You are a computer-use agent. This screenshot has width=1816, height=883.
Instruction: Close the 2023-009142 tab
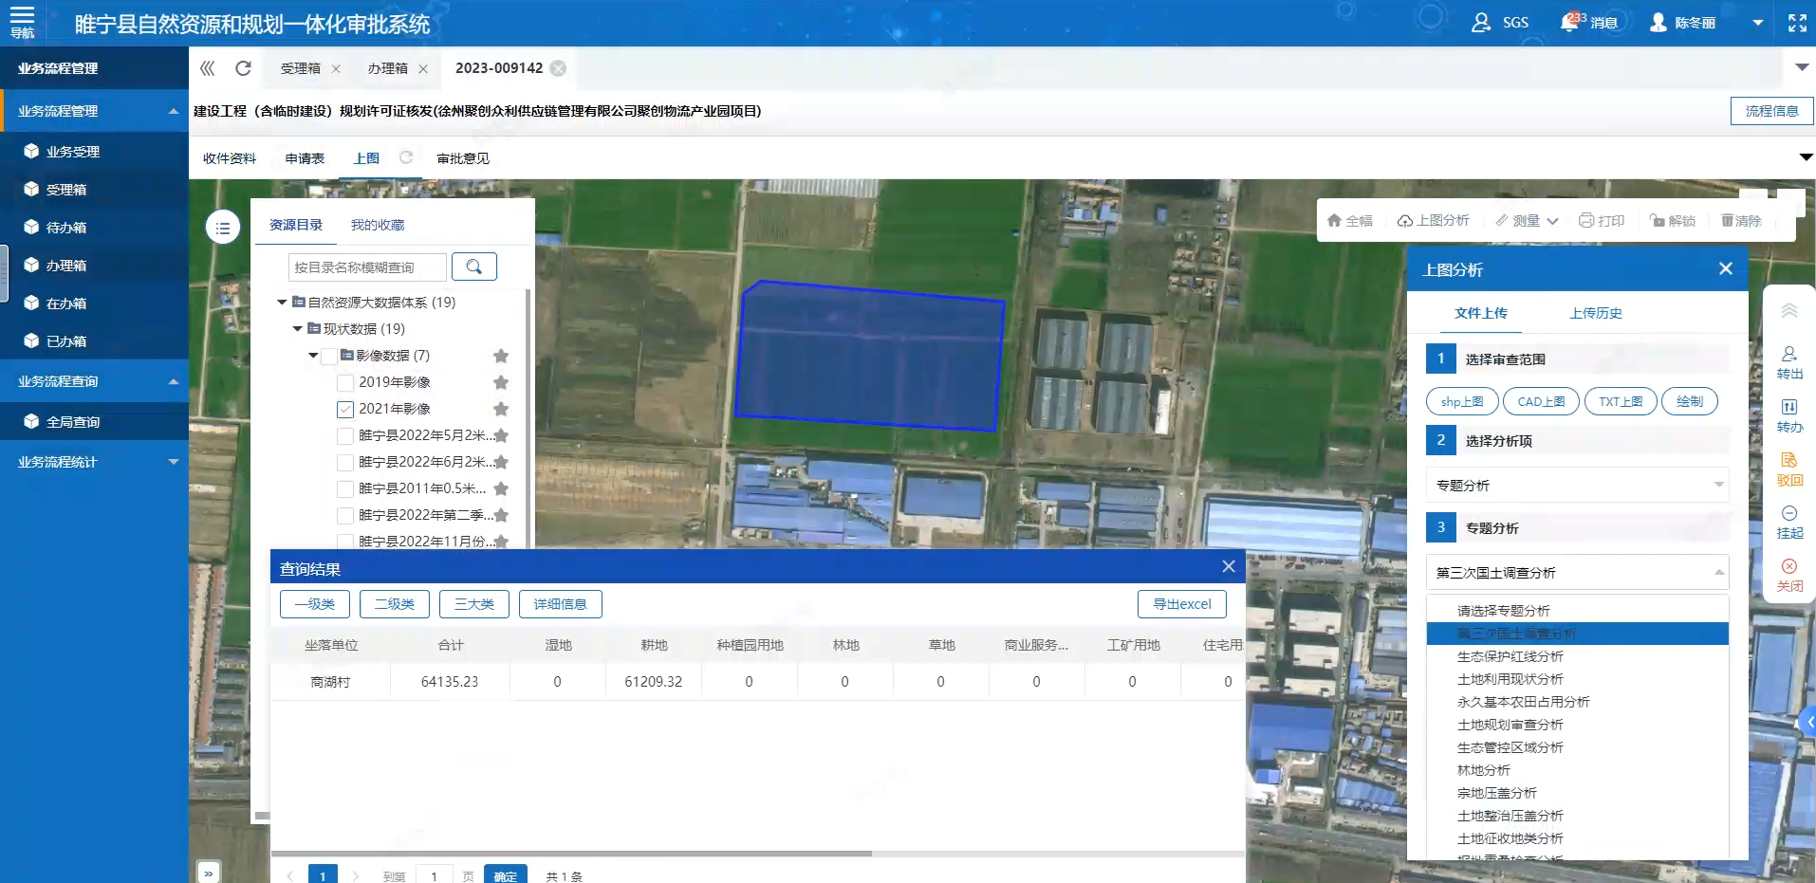[559, 68]
